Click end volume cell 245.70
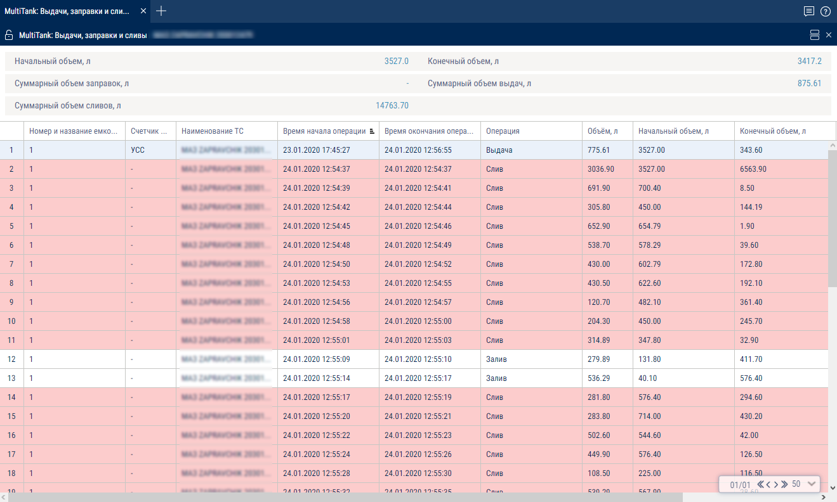This screenshot has height=502, width=837. pyautogui.click(x=781, y=321)
